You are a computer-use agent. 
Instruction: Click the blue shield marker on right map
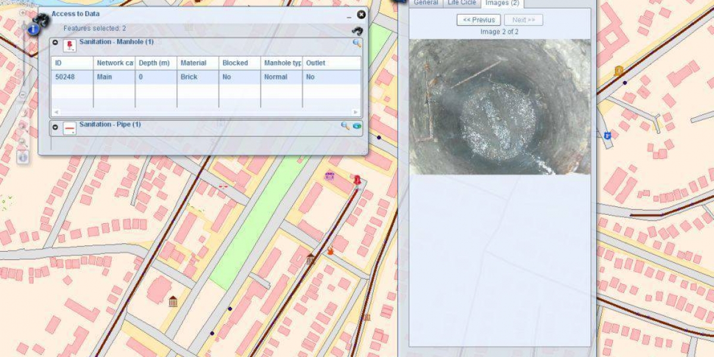pos(607,136)
